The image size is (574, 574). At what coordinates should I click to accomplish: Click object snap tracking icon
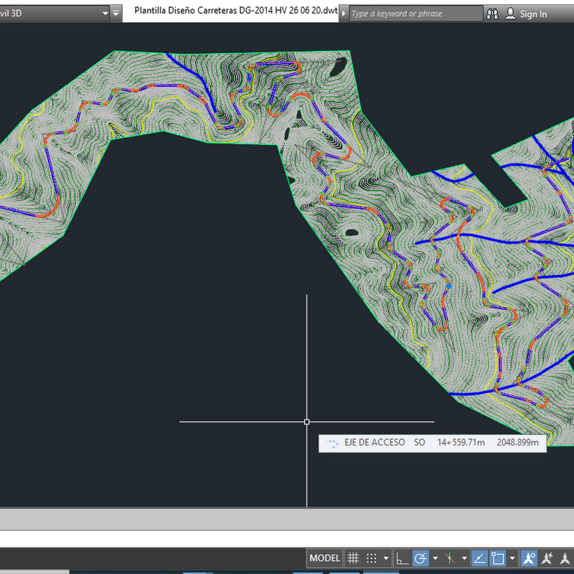click(480, 558)
